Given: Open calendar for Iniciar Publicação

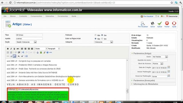Looking at the screenshot, I should pos(169,72).
